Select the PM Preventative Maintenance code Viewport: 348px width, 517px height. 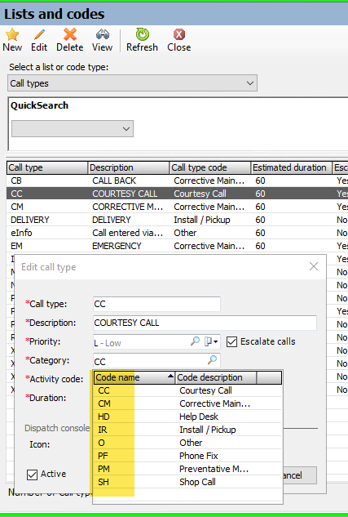pos(187,469)
